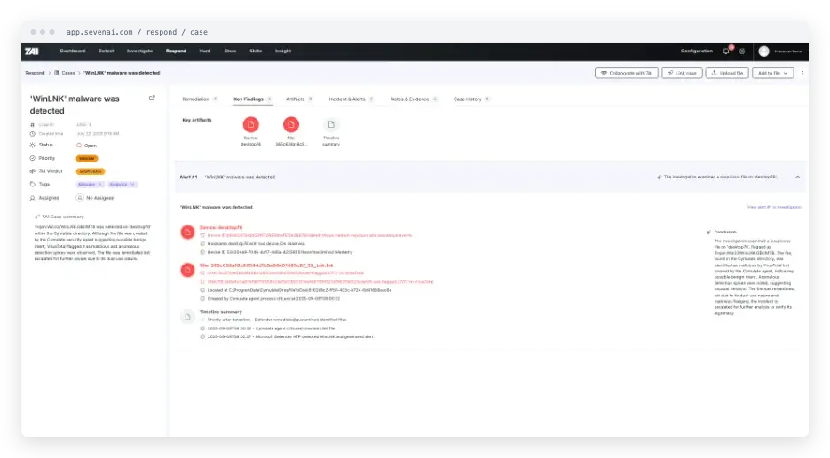Open the View alert #1 in investigation link
The image size is (830, 458).
774,207
